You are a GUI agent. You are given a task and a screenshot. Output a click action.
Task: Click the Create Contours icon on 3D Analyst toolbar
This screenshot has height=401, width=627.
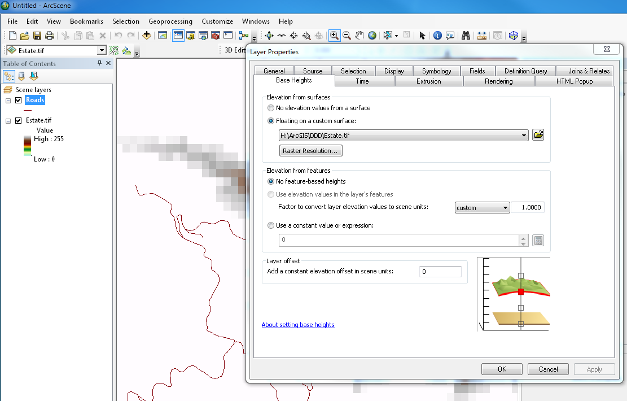[x=114, y=50]
